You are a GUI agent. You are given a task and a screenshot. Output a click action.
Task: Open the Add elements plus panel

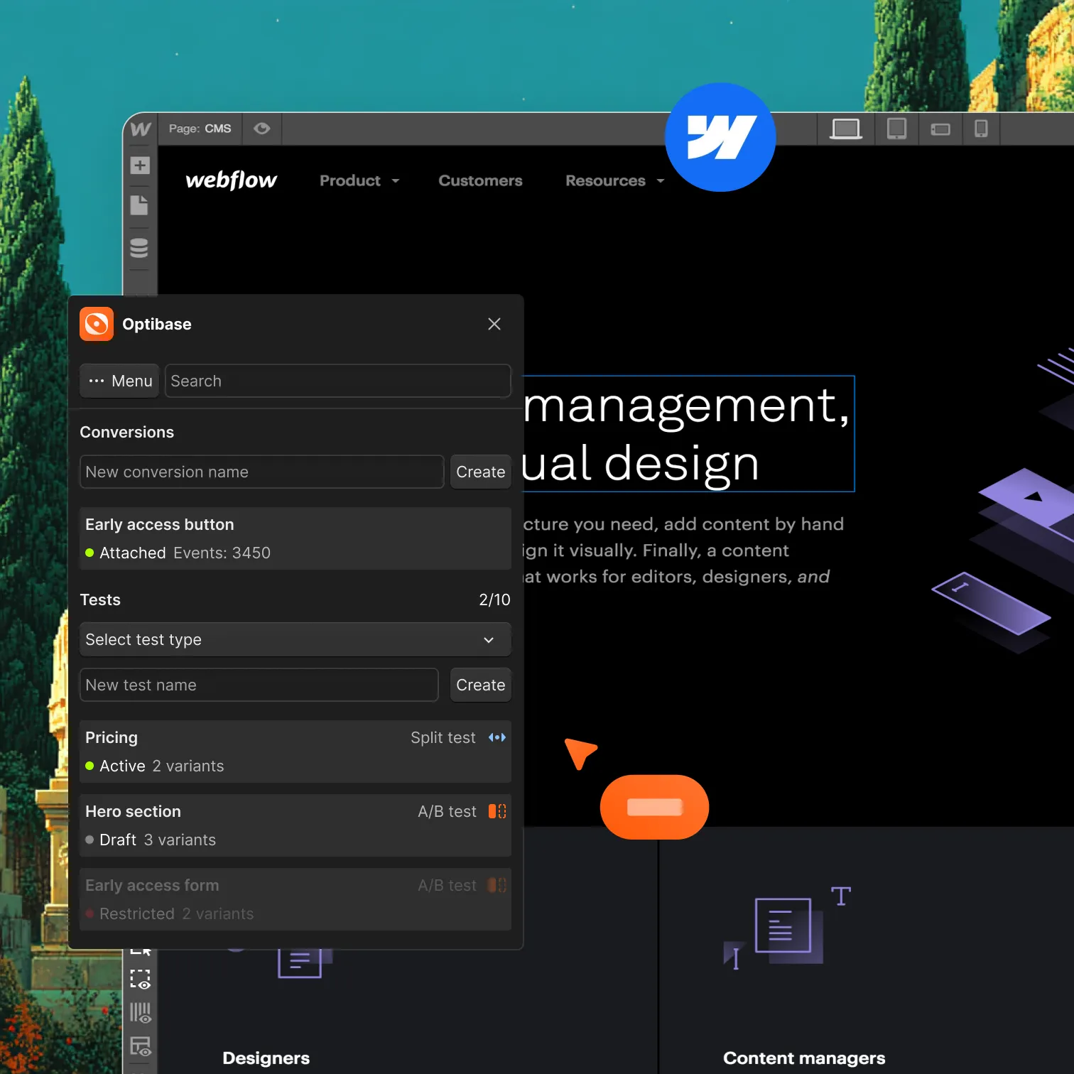click(140, 166)
